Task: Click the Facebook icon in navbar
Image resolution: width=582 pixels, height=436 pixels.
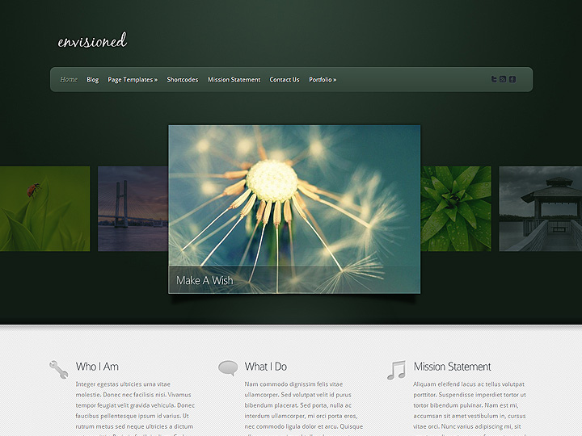Action: 512,79
